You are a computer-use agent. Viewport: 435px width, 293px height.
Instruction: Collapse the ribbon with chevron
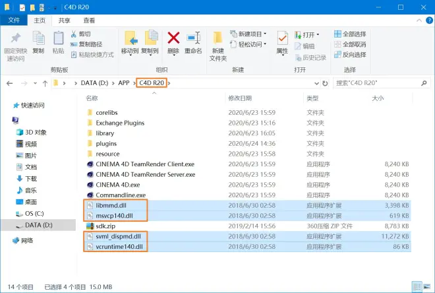click(x=419, y=20)
